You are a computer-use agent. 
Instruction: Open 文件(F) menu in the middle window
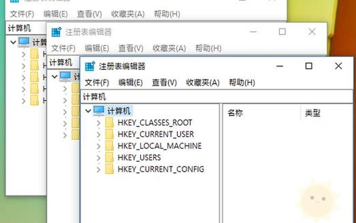point(63,48)
